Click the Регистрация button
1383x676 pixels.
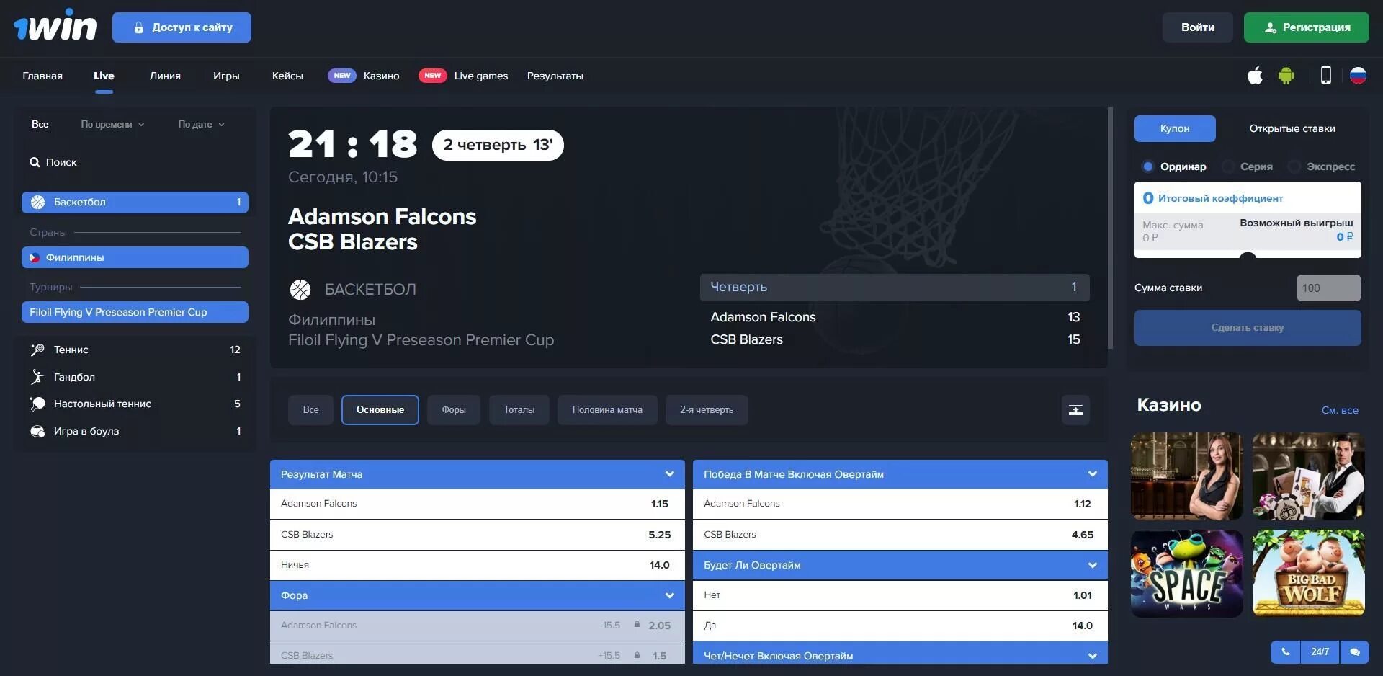1306,27
